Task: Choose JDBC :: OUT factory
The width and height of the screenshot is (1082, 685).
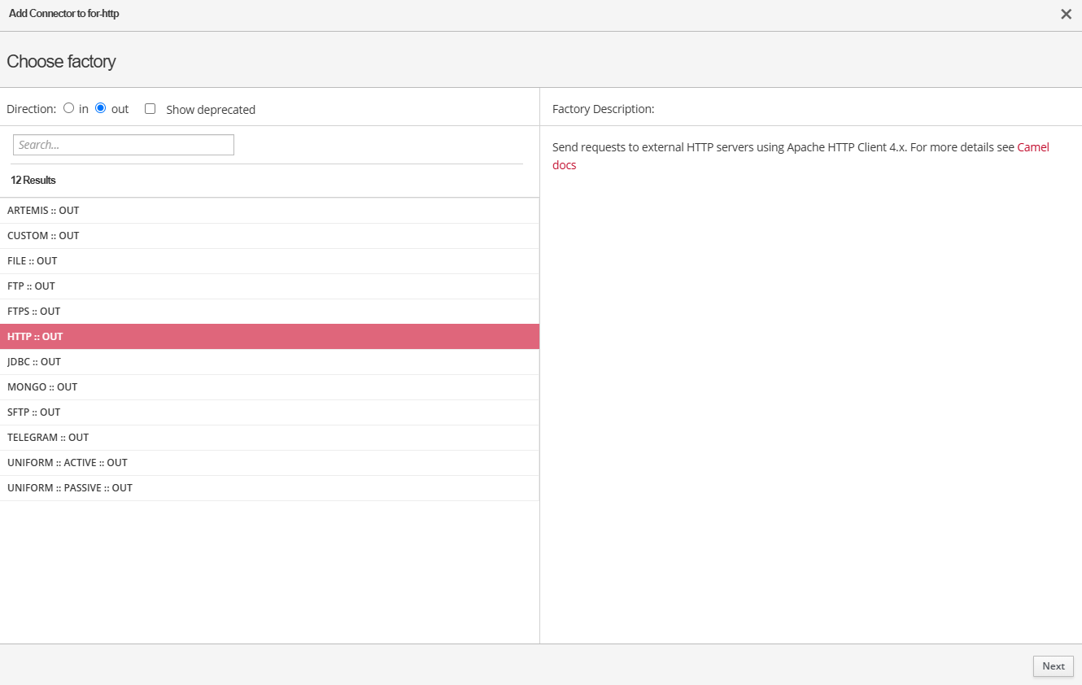Action: click(x=34, y=362)
